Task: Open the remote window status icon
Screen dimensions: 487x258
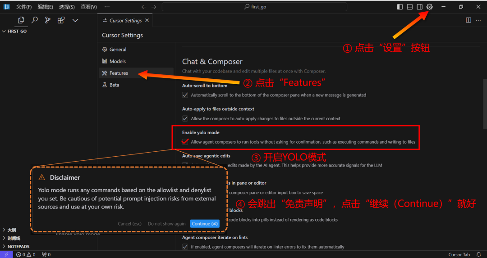Action: coord(6,254)
